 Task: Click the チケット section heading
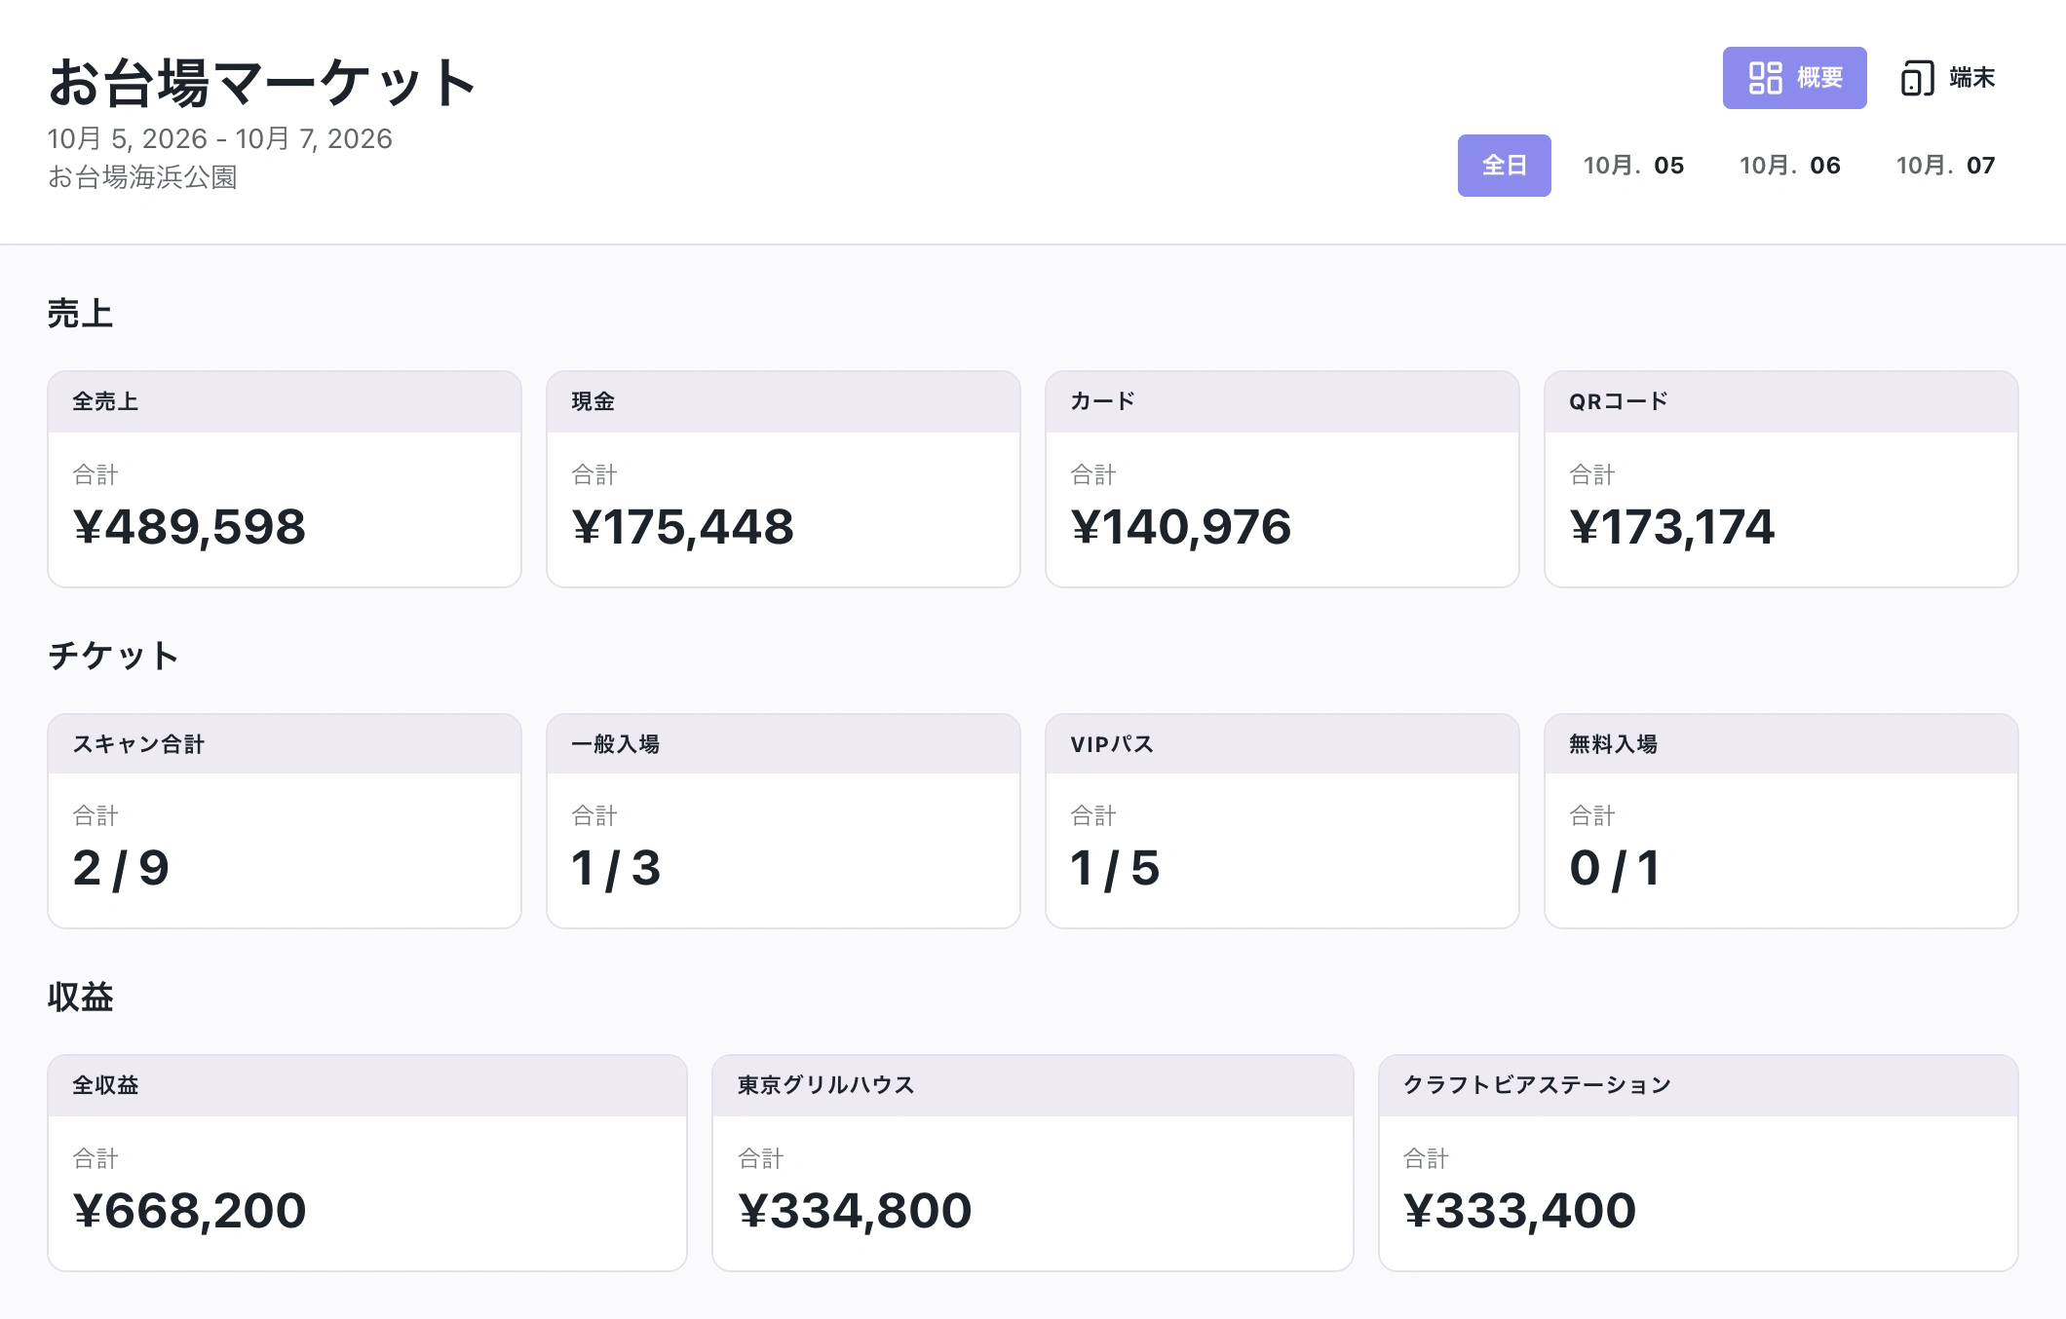113,655
